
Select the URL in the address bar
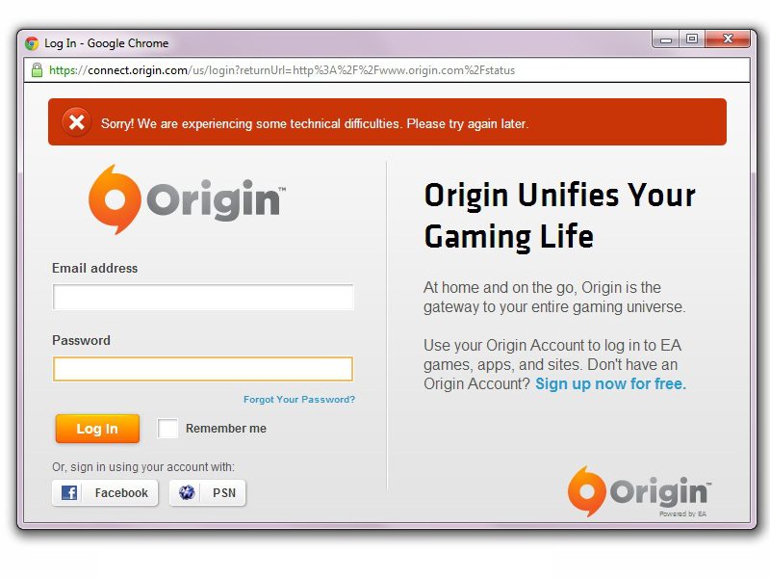point(282,70)
